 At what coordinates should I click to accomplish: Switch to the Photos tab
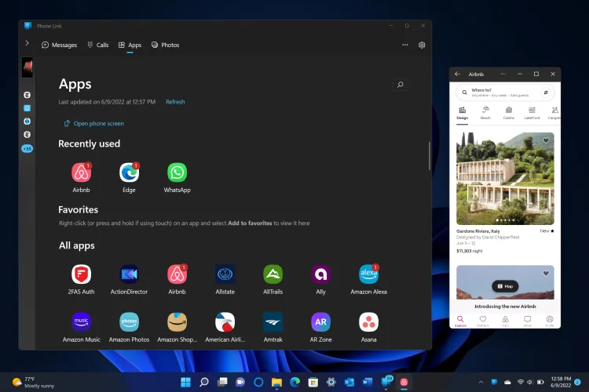(x=165, y=45)
